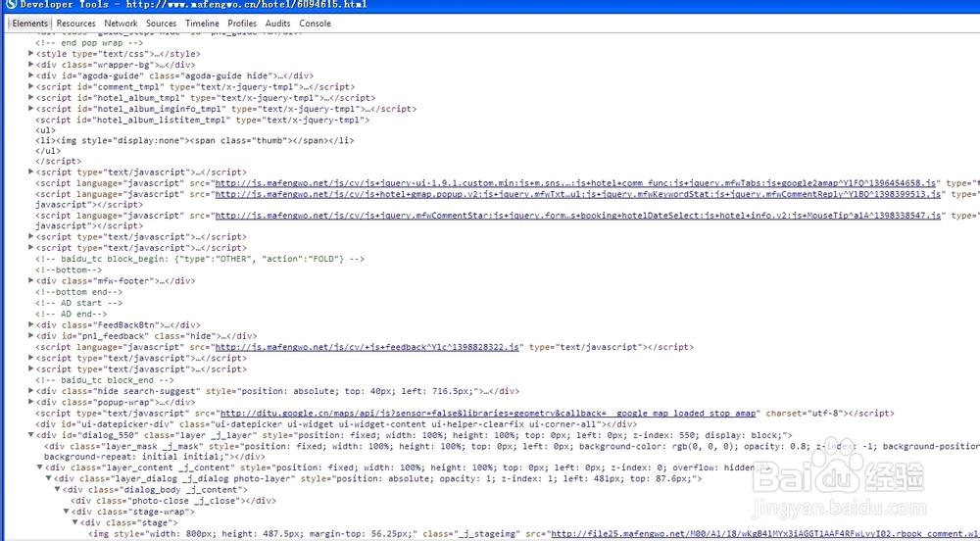Expand the hotel_album_tmpl script node
The image size is (980, 541).
[30, 97]
